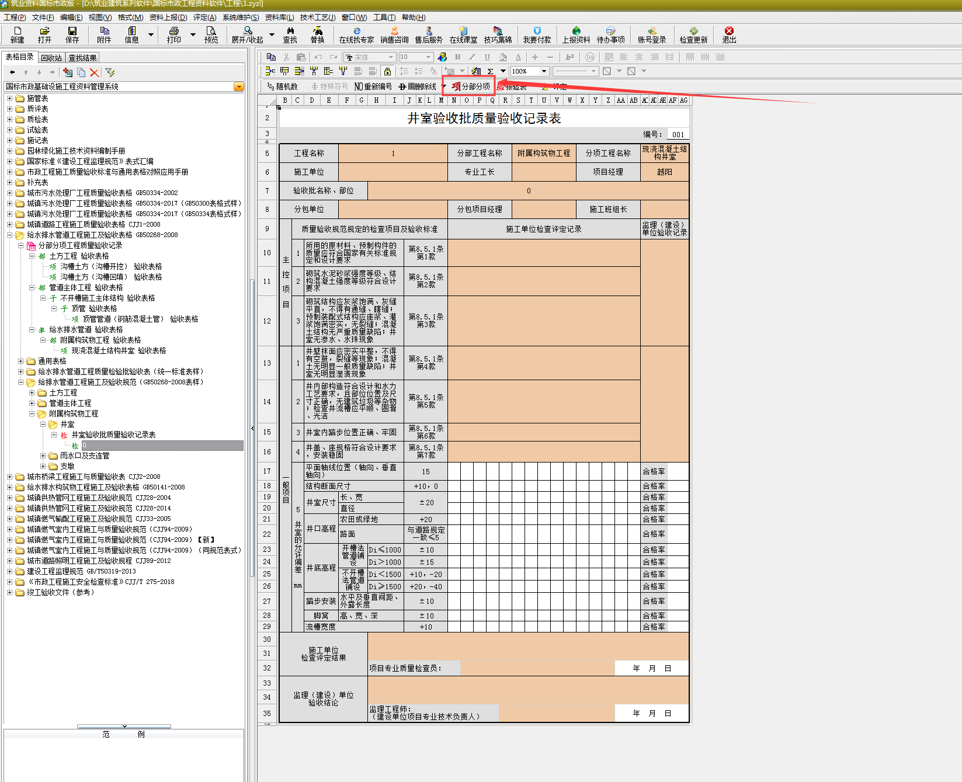
Task: Toggle Italic formatting
Action: (472, 57)
